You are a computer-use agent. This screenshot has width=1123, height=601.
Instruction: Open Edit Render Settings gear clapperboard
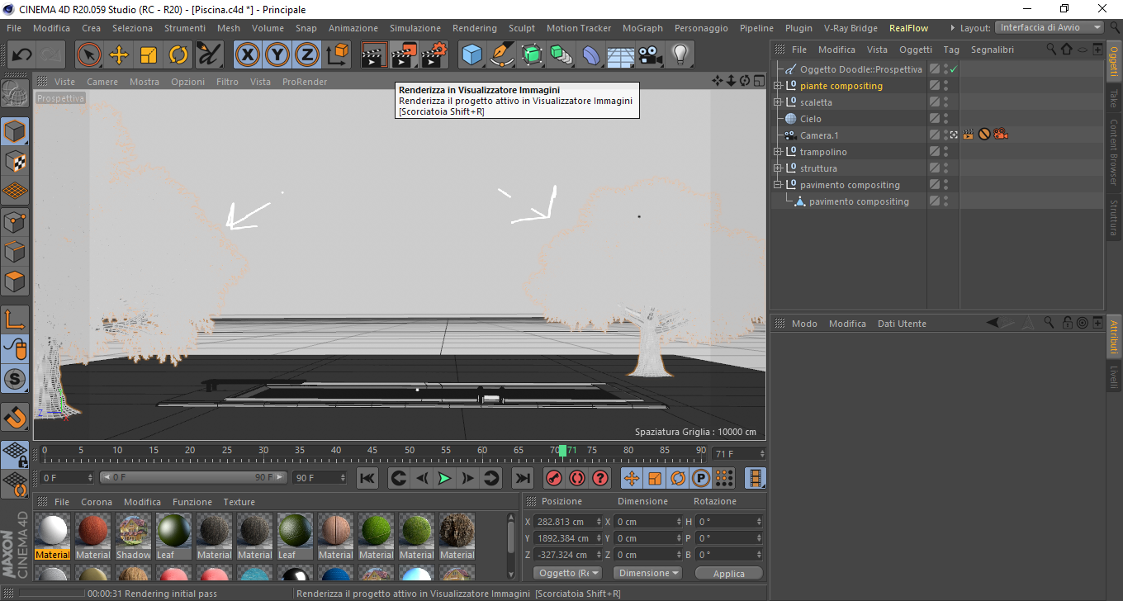[434, 55]
